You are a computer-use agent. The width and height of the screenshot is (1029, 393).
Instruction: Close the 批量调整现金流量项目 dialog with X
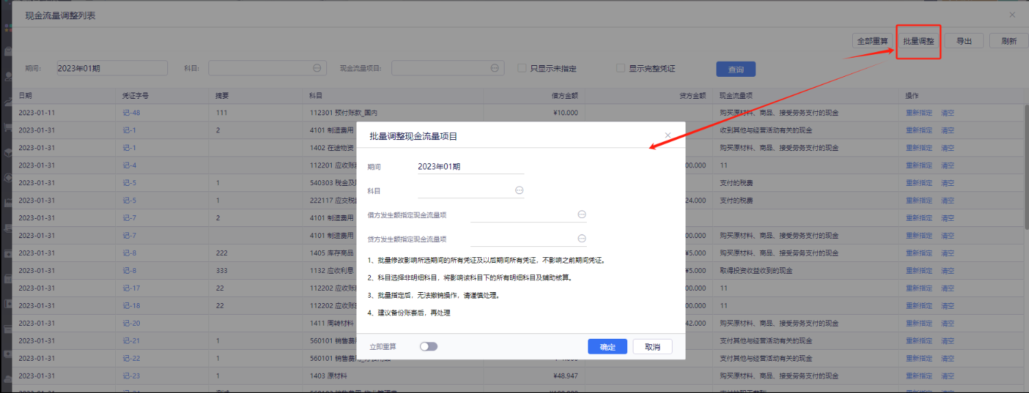668,135
